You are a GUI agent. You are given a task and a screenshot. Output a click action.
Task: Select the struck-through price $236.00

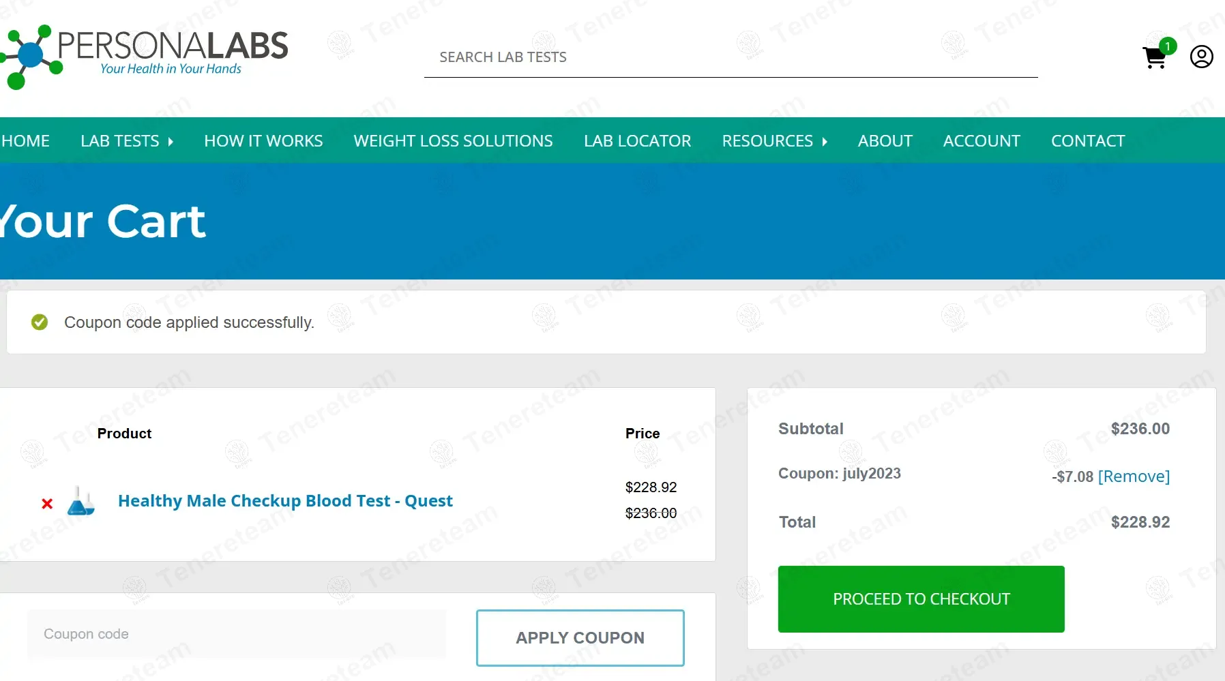click(x=651, y=513)
